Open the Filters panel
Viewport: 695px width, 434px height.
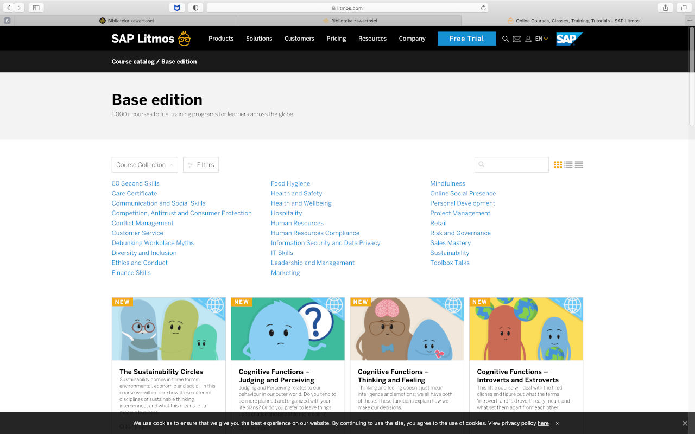pos(201,165)
